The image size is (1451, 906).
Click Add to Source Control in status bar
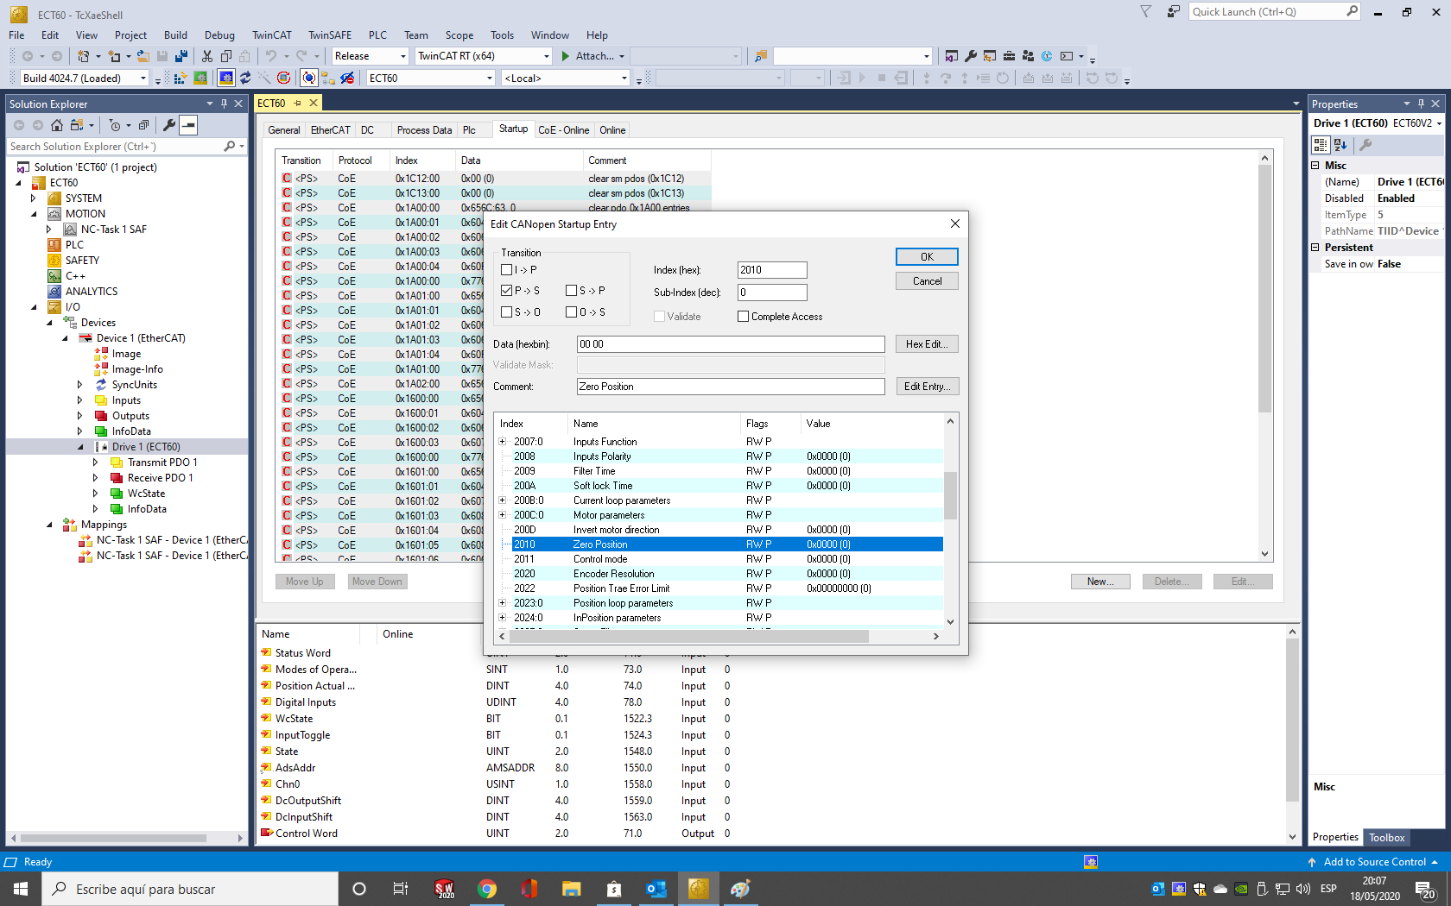coord(1373,862)
